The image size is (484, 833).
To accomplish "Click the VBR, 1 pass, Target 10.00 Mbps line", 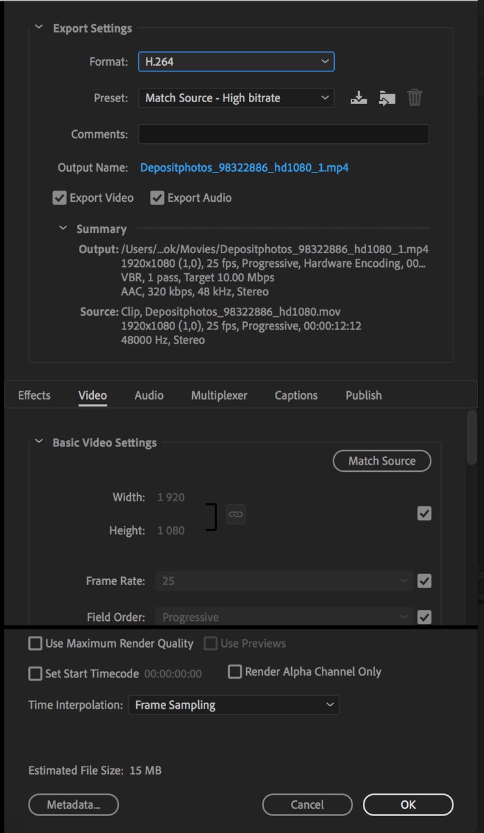I will pyautogui.click(x=198, y=277).
